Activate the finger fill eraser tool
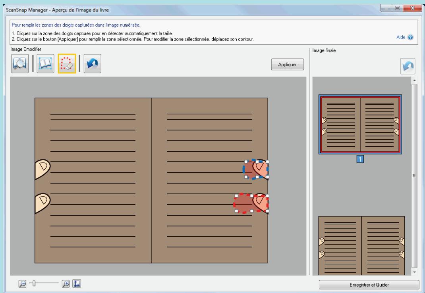425x293 pixels. (67, 63)
